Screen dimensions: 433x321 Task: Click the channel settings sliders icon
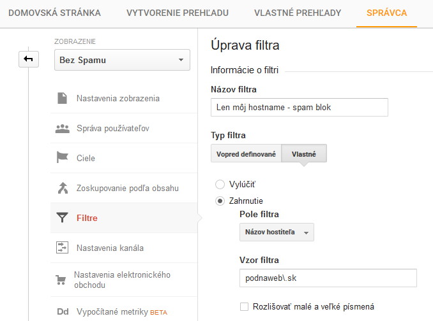[62, 247]
